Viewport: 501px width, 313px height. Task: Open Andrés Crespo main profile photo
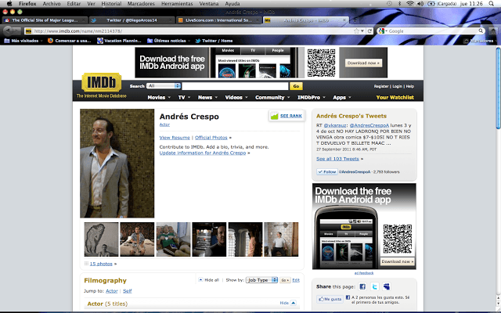click(117, 164)
